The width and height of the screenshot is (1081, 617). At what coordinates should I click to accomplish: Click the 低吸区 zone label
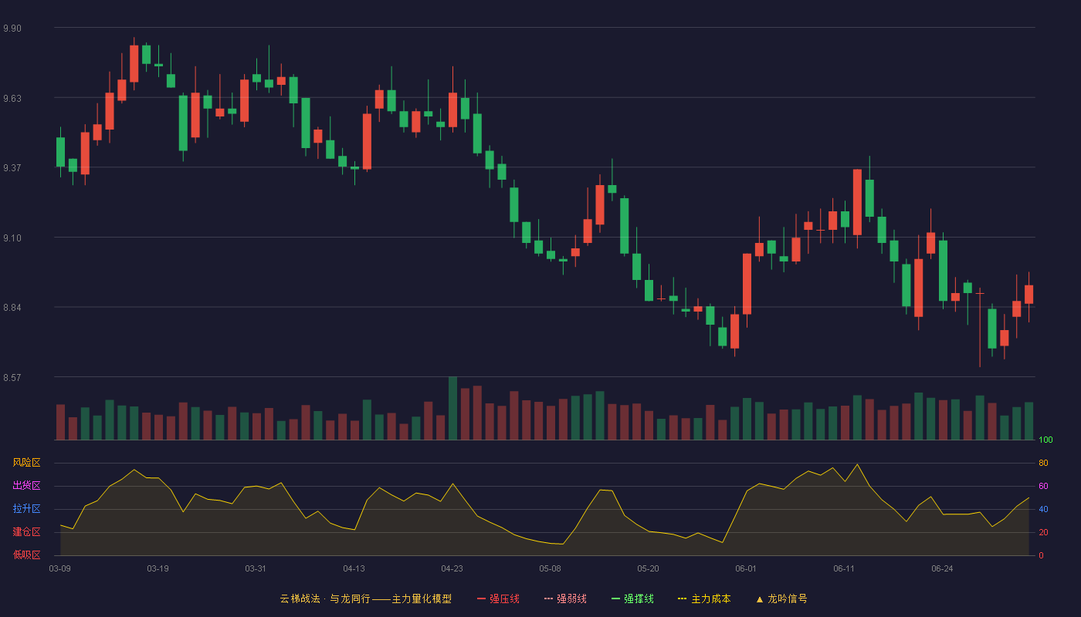tap(26, 555)
